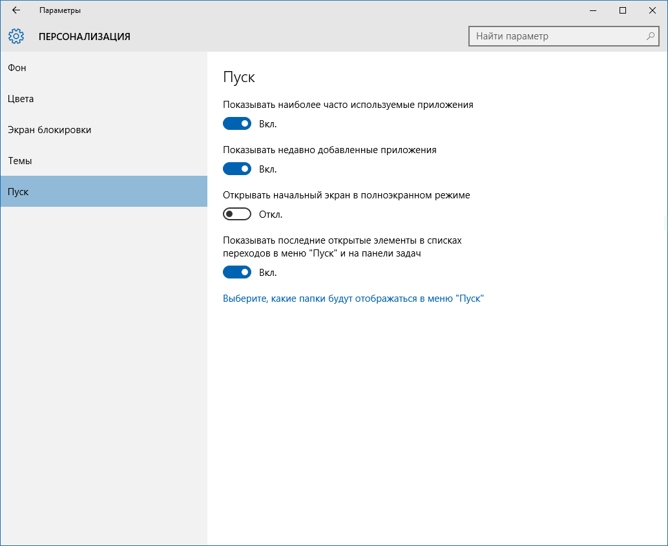
Task: Focus the Найти параметр search field
Action: 556,36
